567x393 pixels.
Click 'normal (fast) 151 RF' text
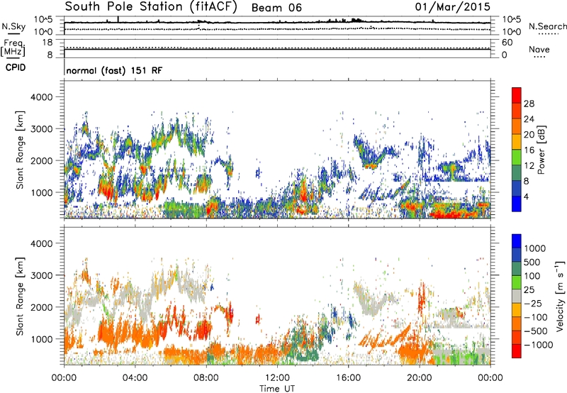tap(114, 70)
